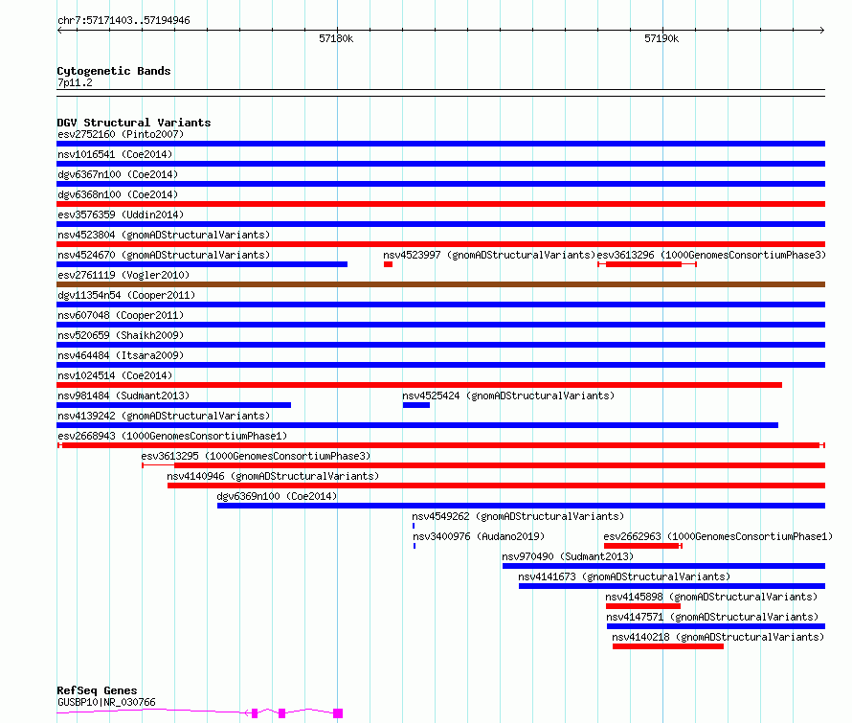Click the RefSeq Genes track title
This screenshot has width=852, height=723.
pyautogui.click(x=97, y=690)
